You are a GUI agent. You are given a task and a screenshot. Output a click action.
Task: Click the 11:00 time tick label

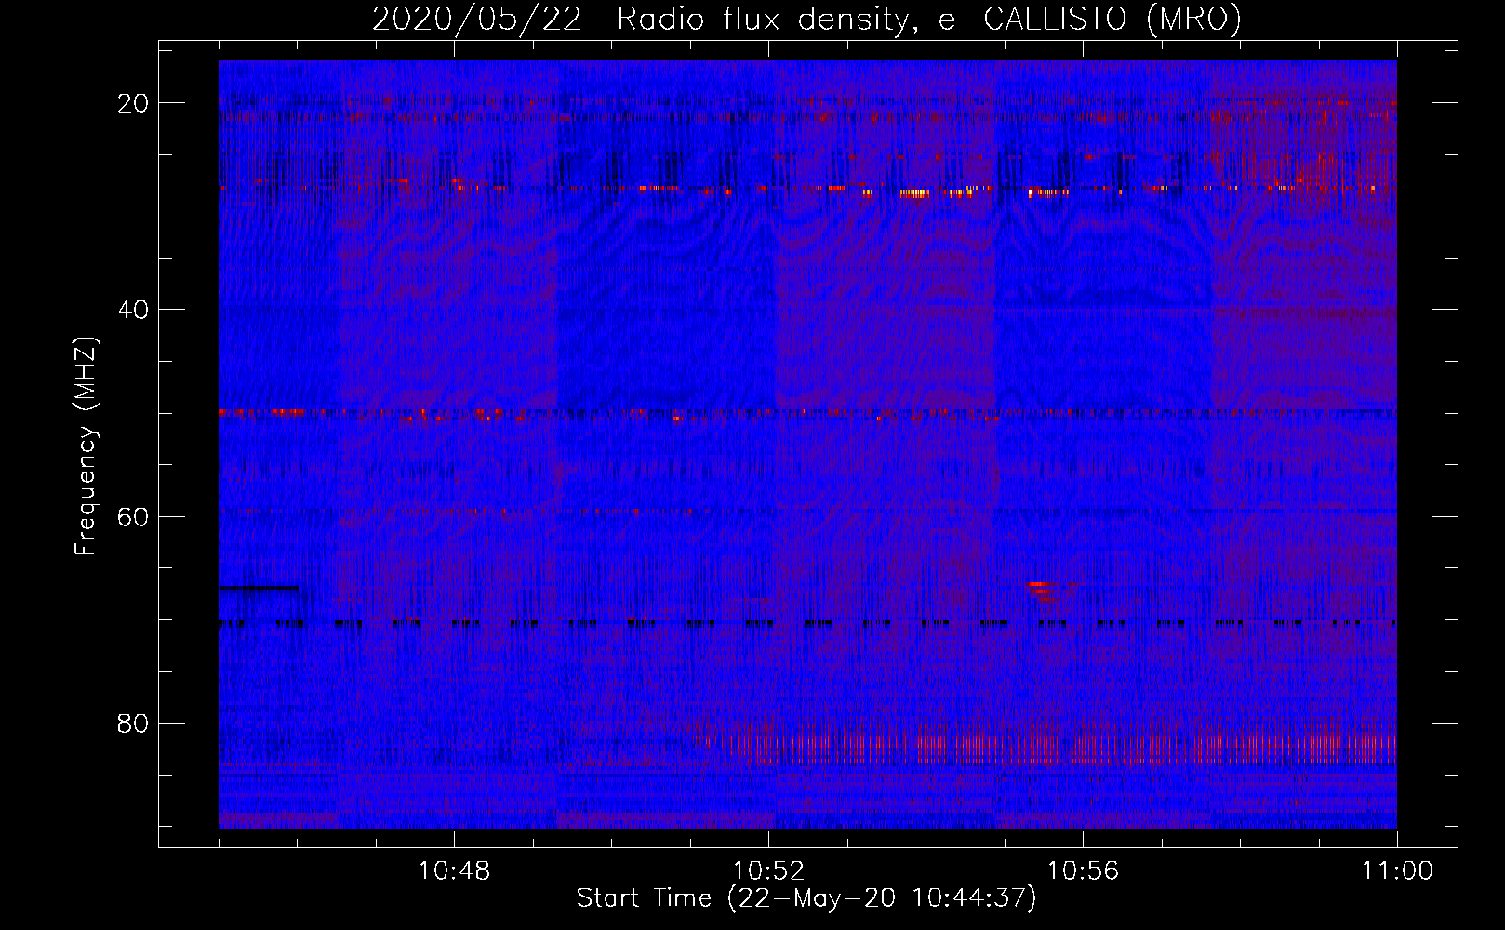1397,871
